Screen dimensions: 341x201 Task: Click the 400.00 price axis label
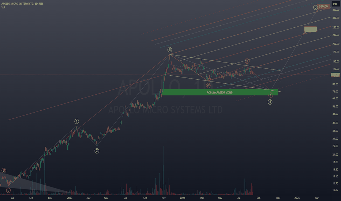tap(336, 10)
